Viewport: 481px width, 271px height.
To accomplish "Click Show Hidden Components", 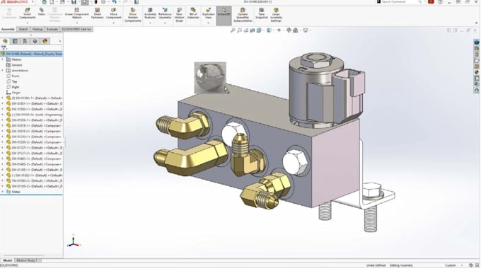I will tap(132, 15).
